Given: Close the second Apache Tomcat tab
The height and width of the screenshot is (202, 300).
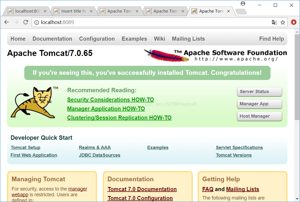Looking at the screenshot, I should pyautogui.click(x=183, y=11).
